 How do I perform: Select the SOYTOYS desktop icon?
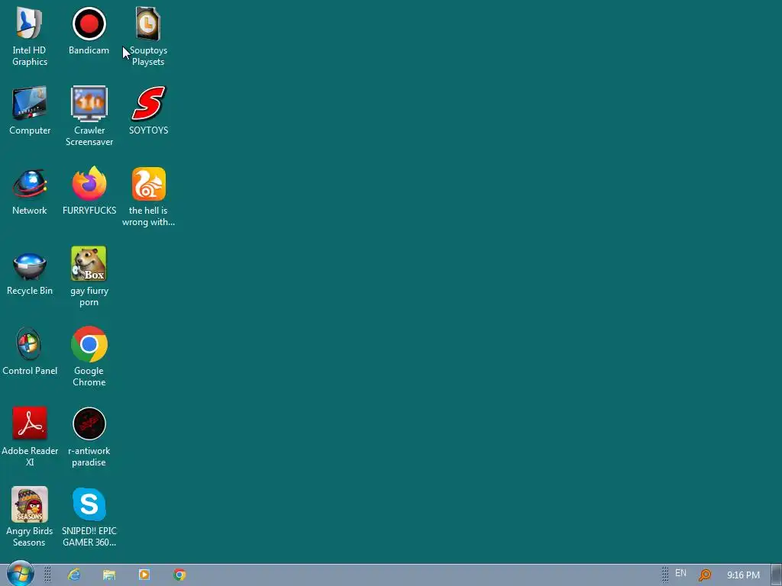coord(148,111)
